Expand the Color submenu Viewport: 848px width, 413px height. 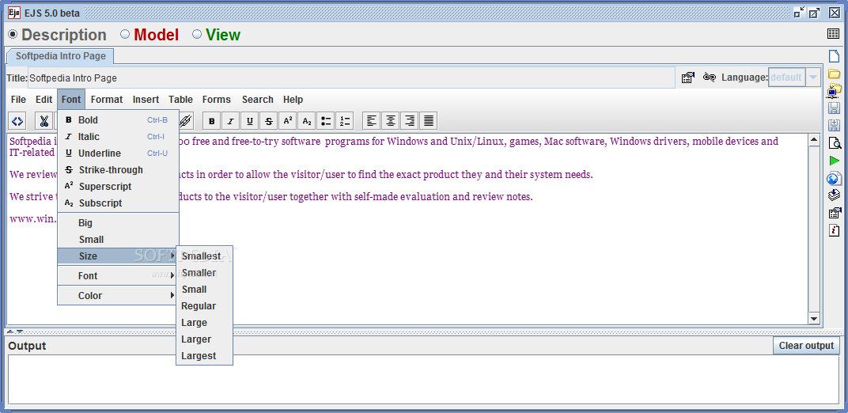(118, 296)
